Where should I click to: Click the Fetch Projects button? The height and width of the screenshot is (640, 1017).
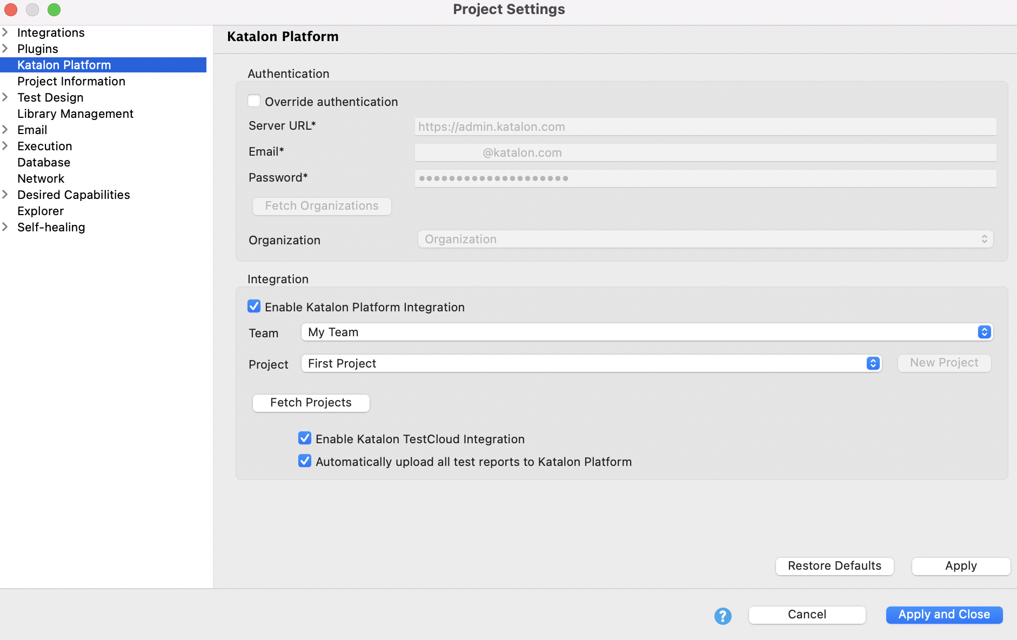[x=311, y=403]
